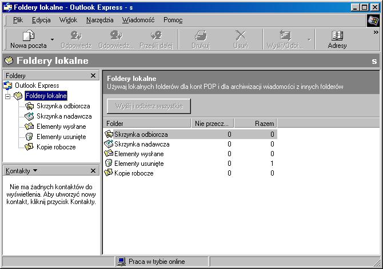Open the Wiadomość menu
Viewport: 383px width, 269px height.
click(138, 20)
